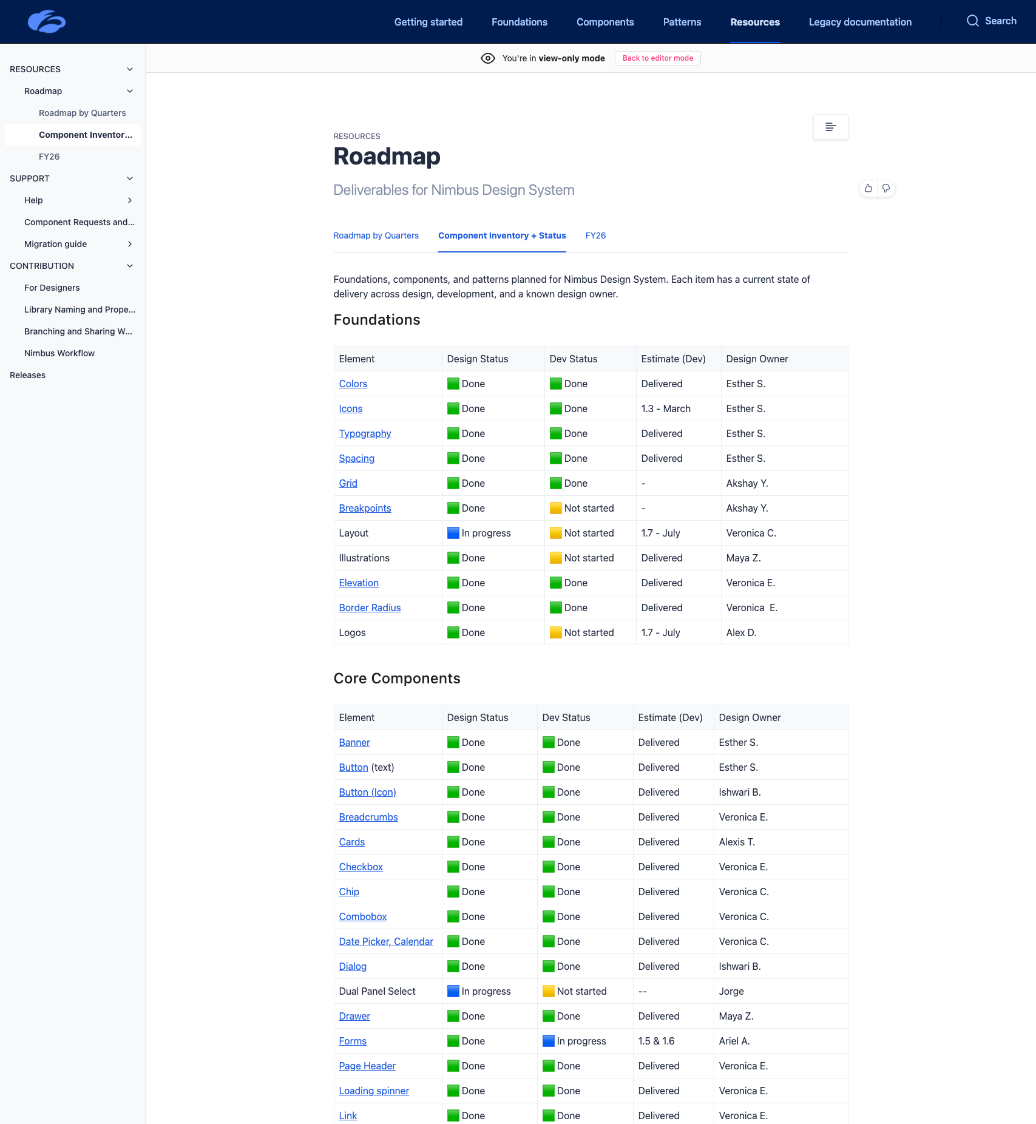Collapse the RESOURCES section in the sidebar

tap(130, 69)
